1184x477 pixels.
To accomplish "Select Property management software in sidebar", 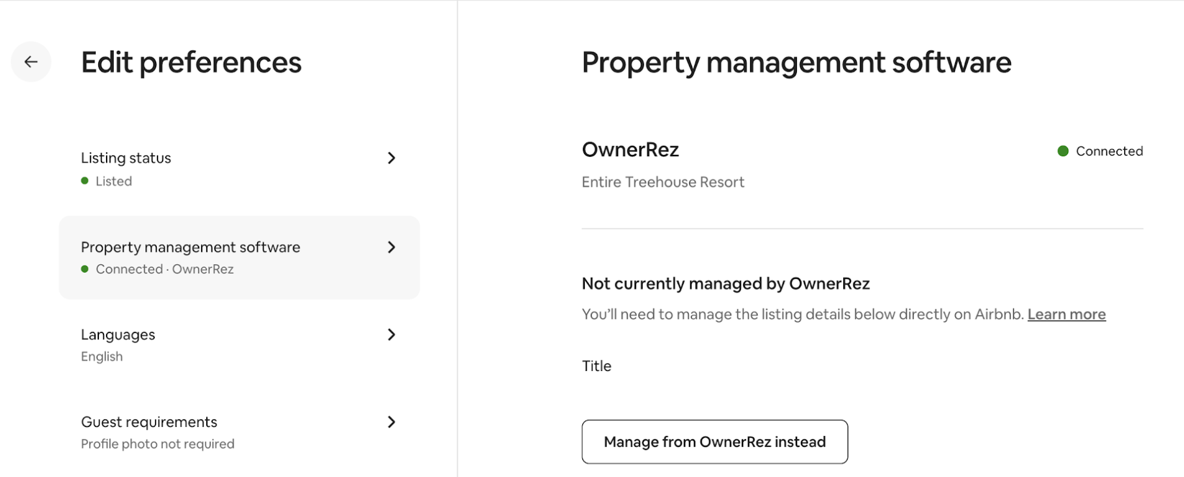I will pyautogui.click(x=191, y=247).
